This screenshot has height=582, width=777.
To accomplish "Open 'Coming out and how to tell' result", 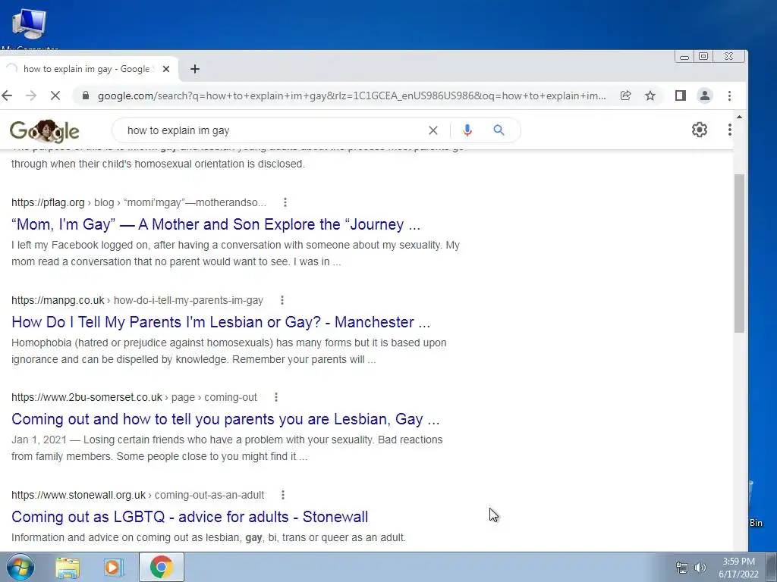I will [225, 419].
